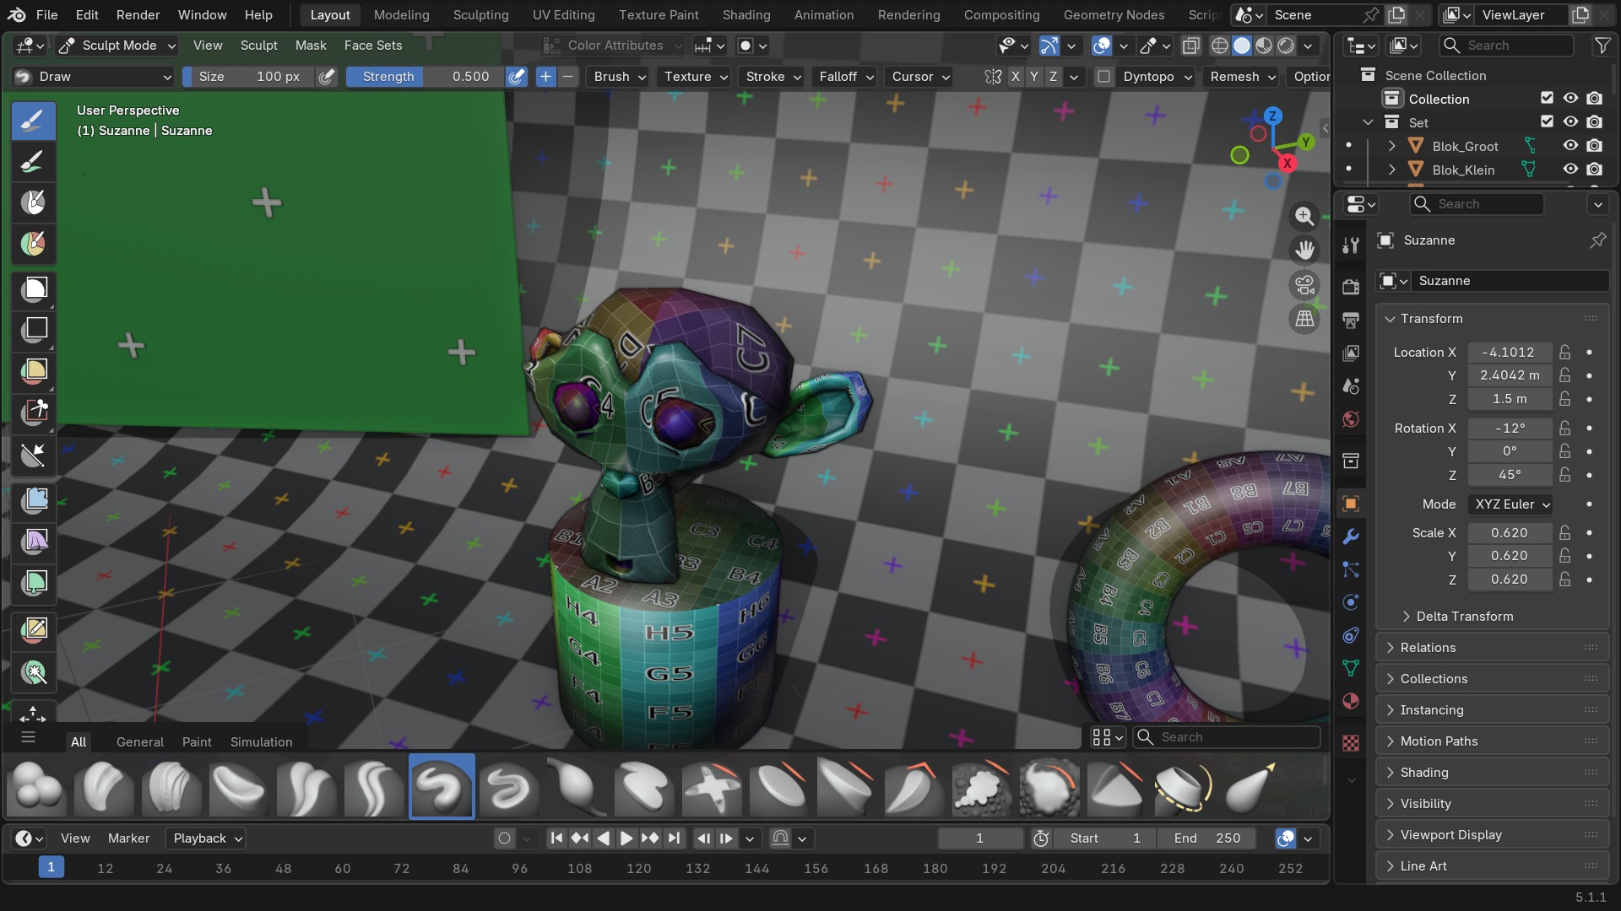1621x911 pixels.
Task: Toggle the Collection exclude checkbox
Action: [1547, 99]
